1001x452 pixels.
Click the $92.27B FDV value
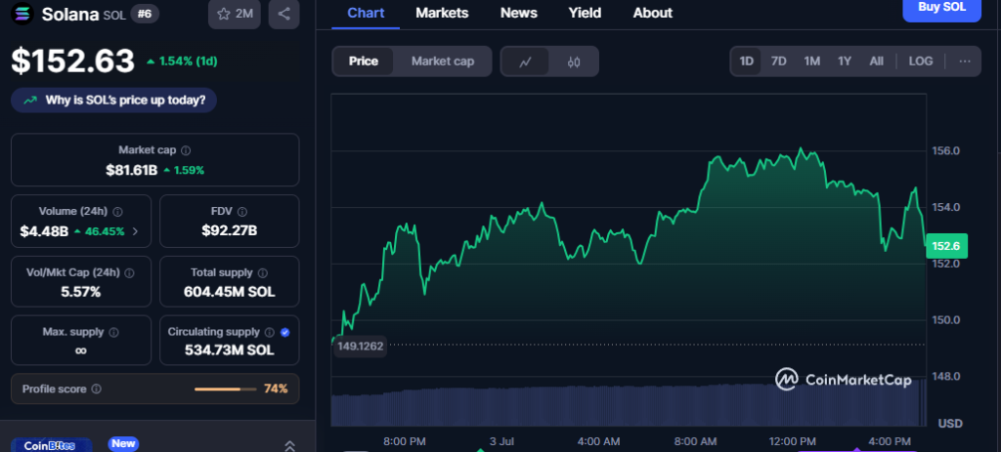[229, 230]
